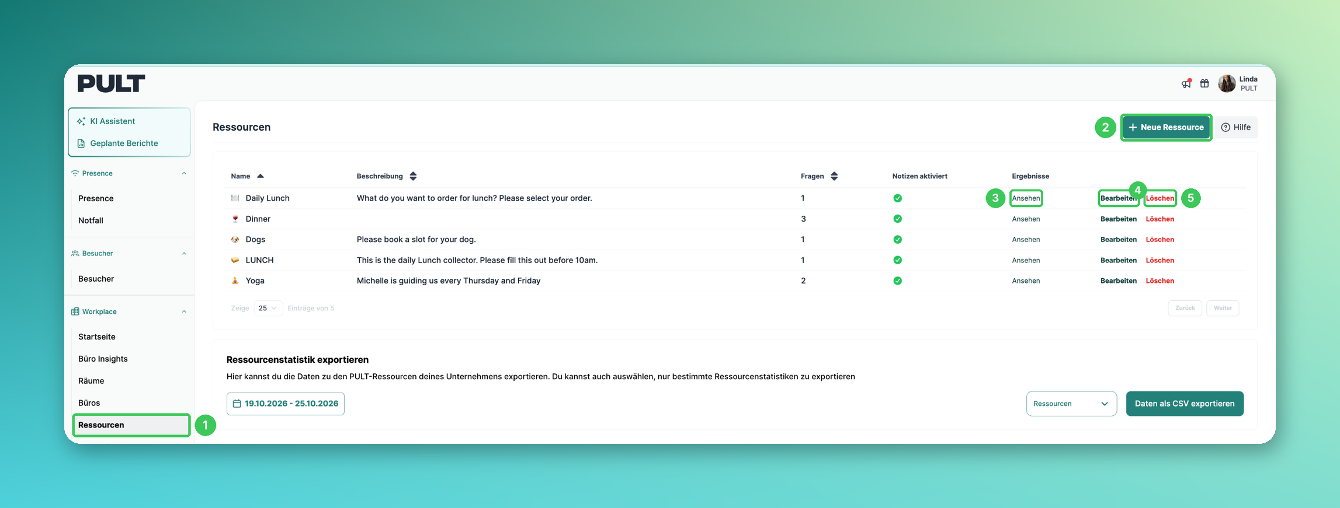The width and height of the screenshot is (1340, 508).
Task: Sort by the Fragen column arrows
Action: (834, 176)
